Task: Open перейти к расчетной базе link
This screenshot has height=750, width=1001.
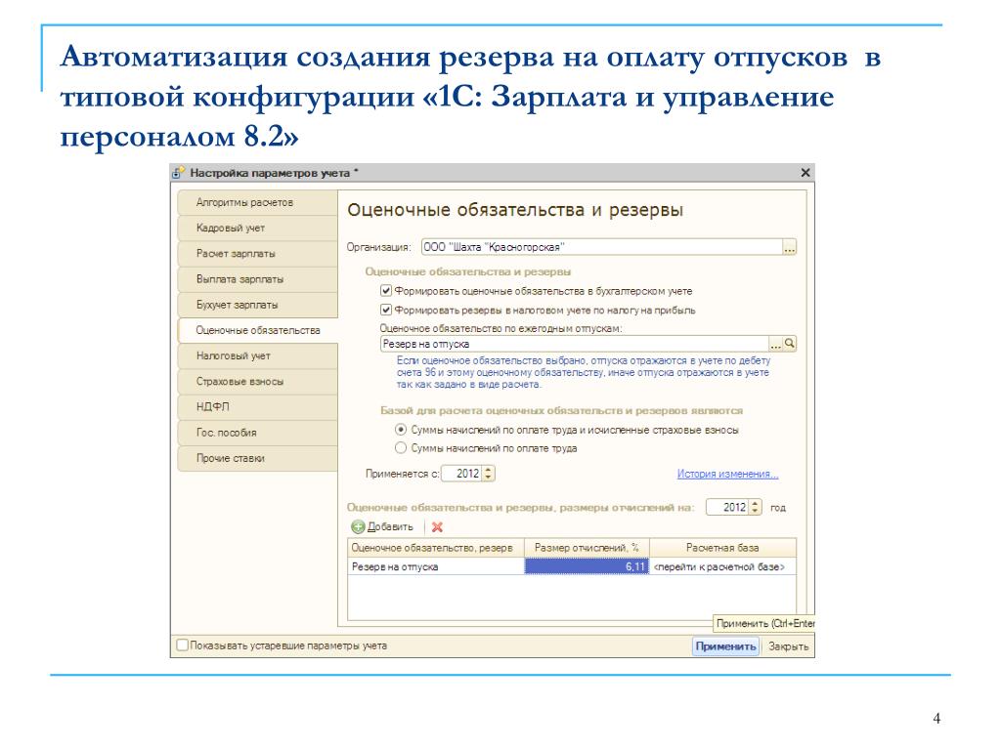Action: [x=719, y=566]
